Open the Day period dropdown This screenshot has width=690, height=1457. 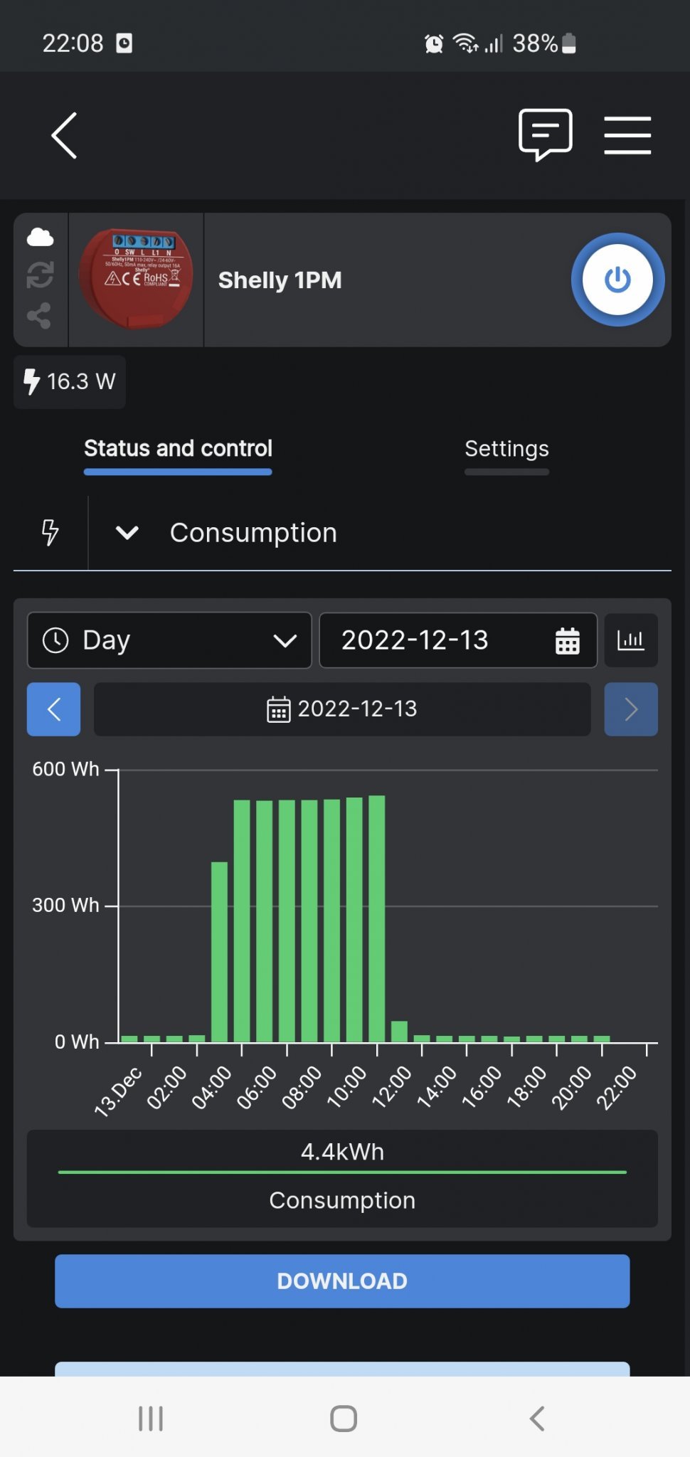click(x=169, y=640)
